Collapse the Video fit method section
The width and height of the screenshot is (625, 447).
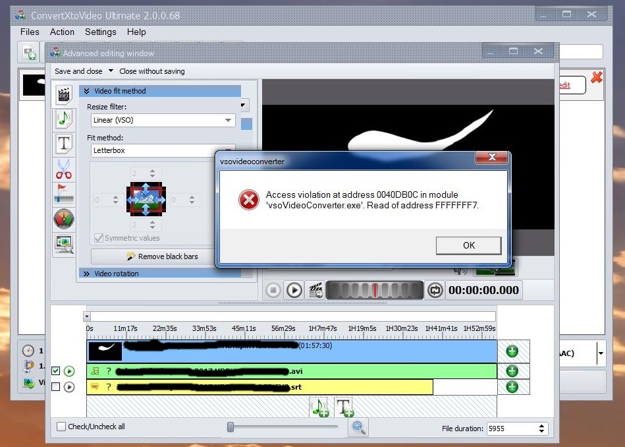point(160,91)
